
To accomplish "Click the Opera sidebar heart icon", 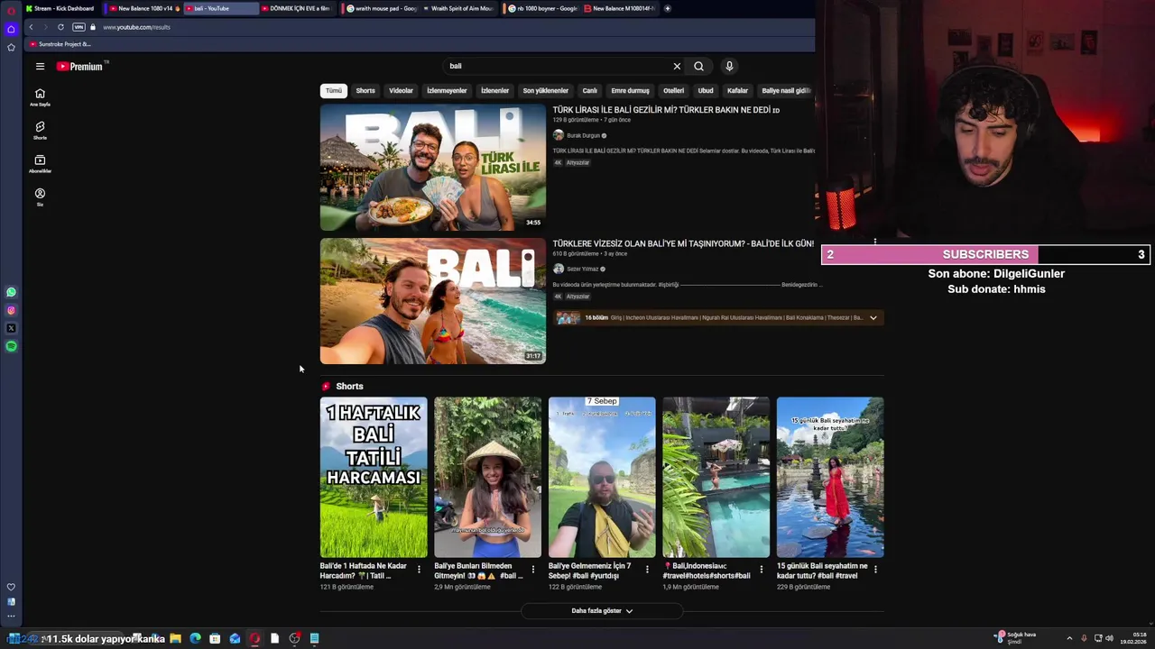I will pyautogui.click(x=11, y=587).
